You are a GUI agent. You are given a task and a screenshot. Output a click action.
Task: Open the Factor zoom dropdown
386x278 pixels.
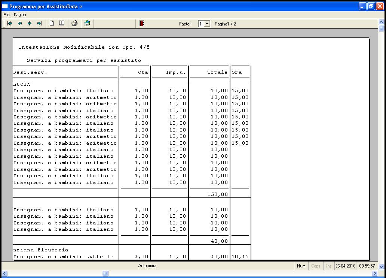tap(207, 24)
